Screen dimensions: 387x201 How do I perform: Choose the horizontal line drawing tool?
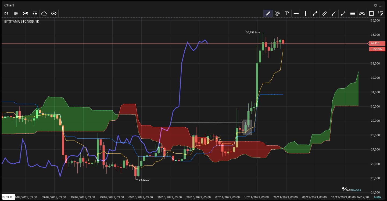pos(296,13)
